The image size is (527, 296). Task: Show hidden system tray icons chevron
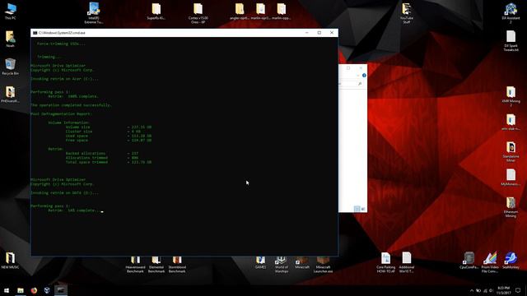tap(472, 290)
